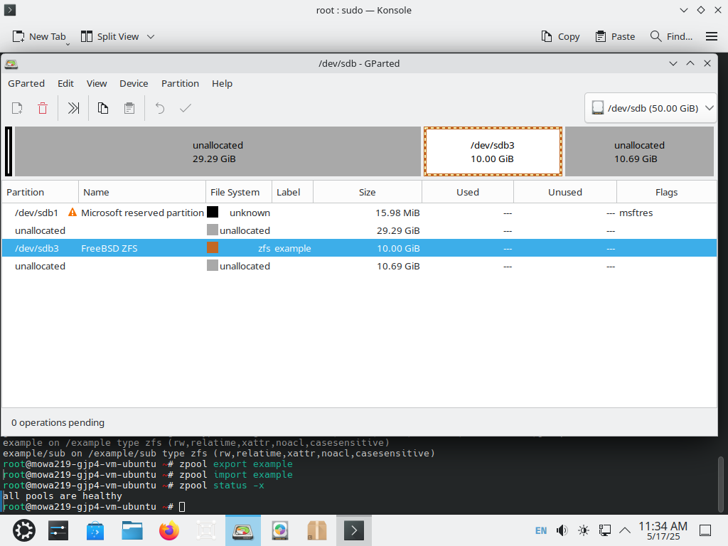Open the Konsole hamburger menu
Image resolution: width=728 pixels, height=546 pixels.
pyautogui.click(x=711, y=36)
